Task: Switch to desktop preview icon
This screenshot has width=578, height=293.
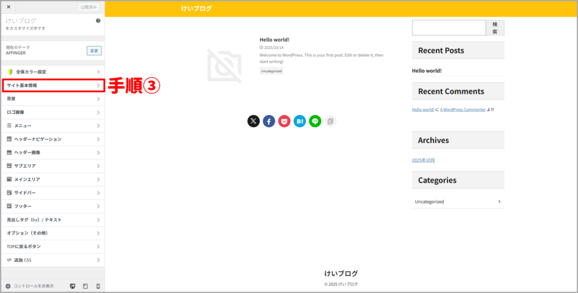Action: [72, 286]
